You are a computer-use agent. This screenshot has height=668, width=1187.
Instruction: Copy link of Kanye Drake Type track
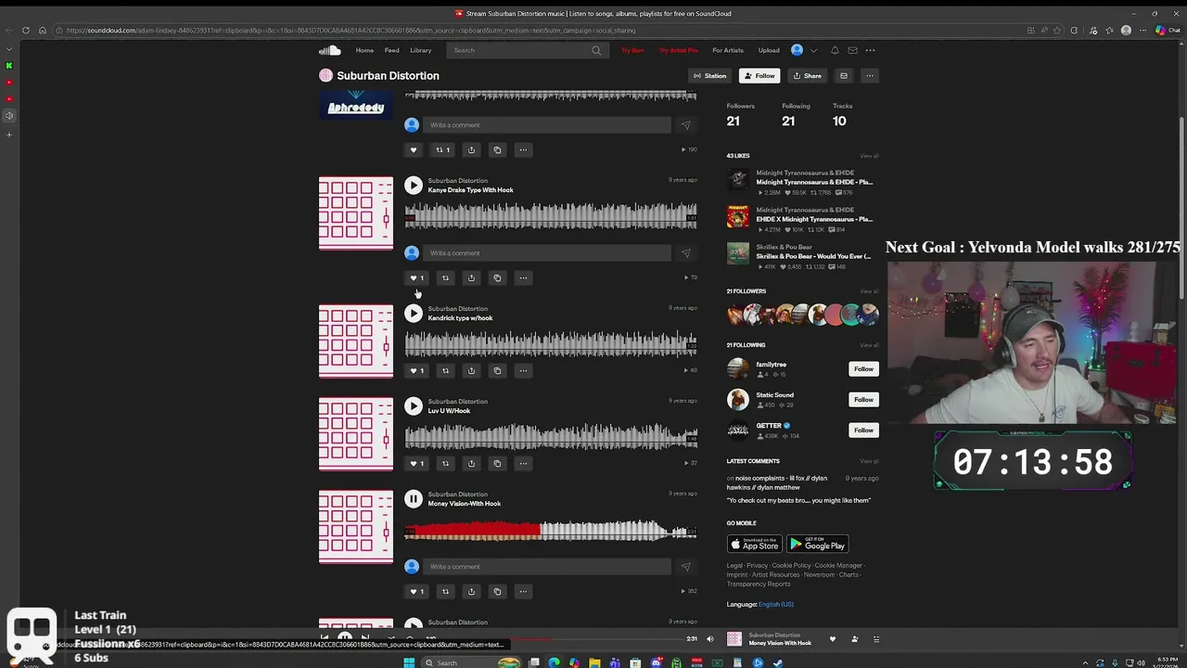pos(497,277)
